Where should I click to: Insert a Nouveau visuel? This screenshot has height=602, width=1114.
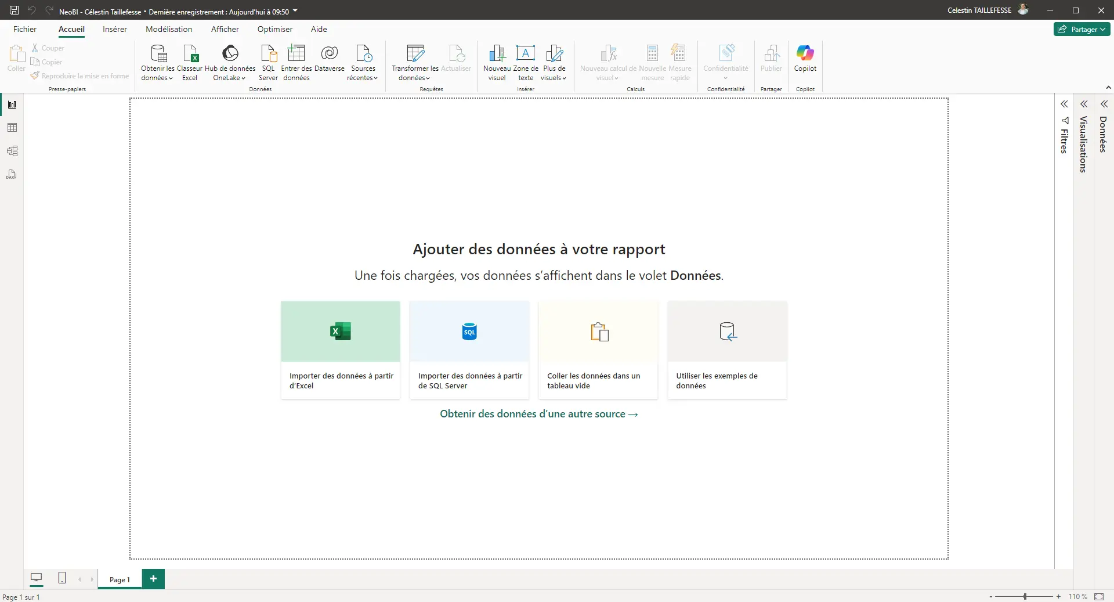coord(497,63)
